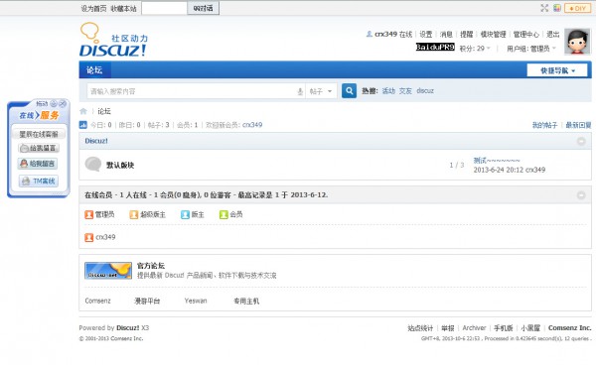Open 最新回复 link
The image size is (596, 365).
[x=578, y=125]
